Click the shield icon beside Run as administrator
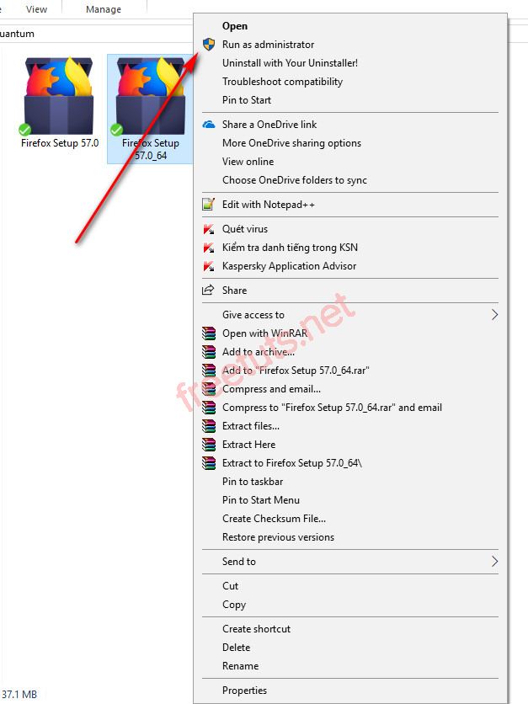The image size is (528, 704). [x=209, y=44]
